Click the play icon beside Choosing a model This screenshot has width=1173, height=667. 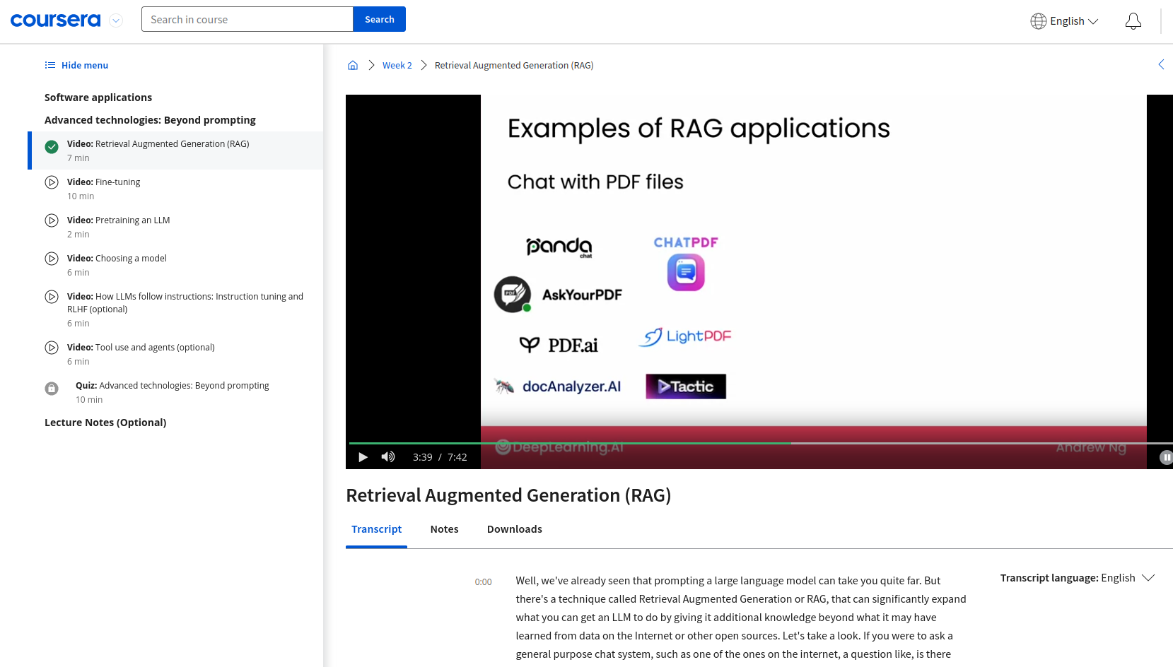tap(52, 259)
